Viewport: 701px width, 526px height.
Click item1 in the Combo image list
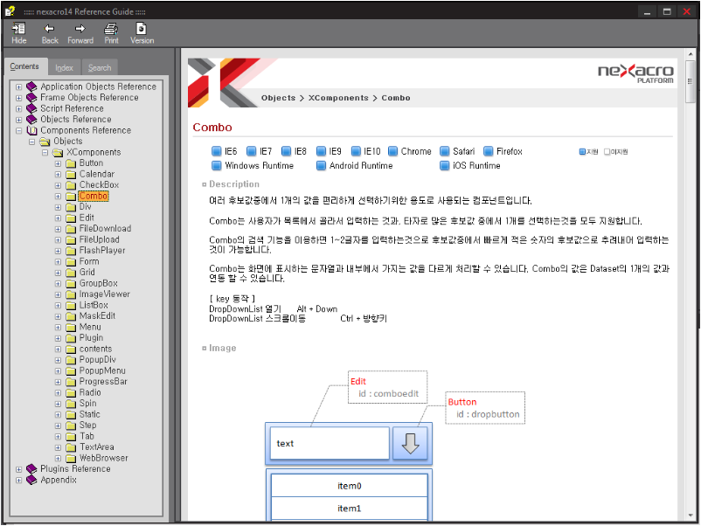[x=349, y=509]
